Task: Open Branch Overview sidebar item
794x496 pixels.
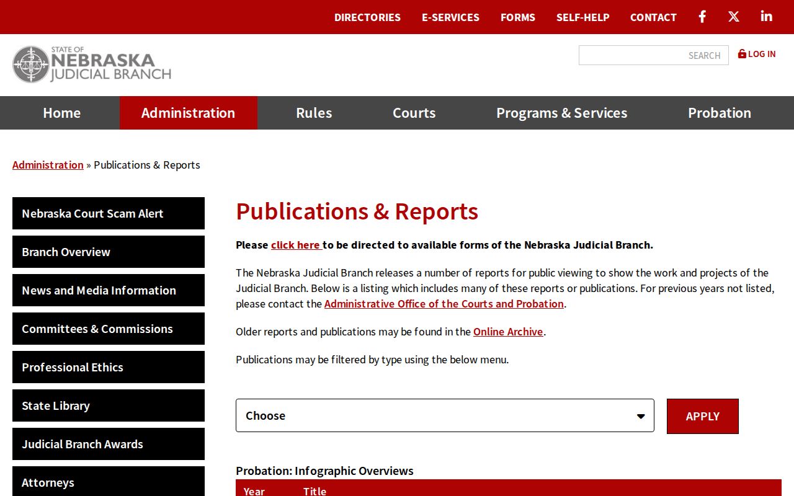Action: (109, 252)
